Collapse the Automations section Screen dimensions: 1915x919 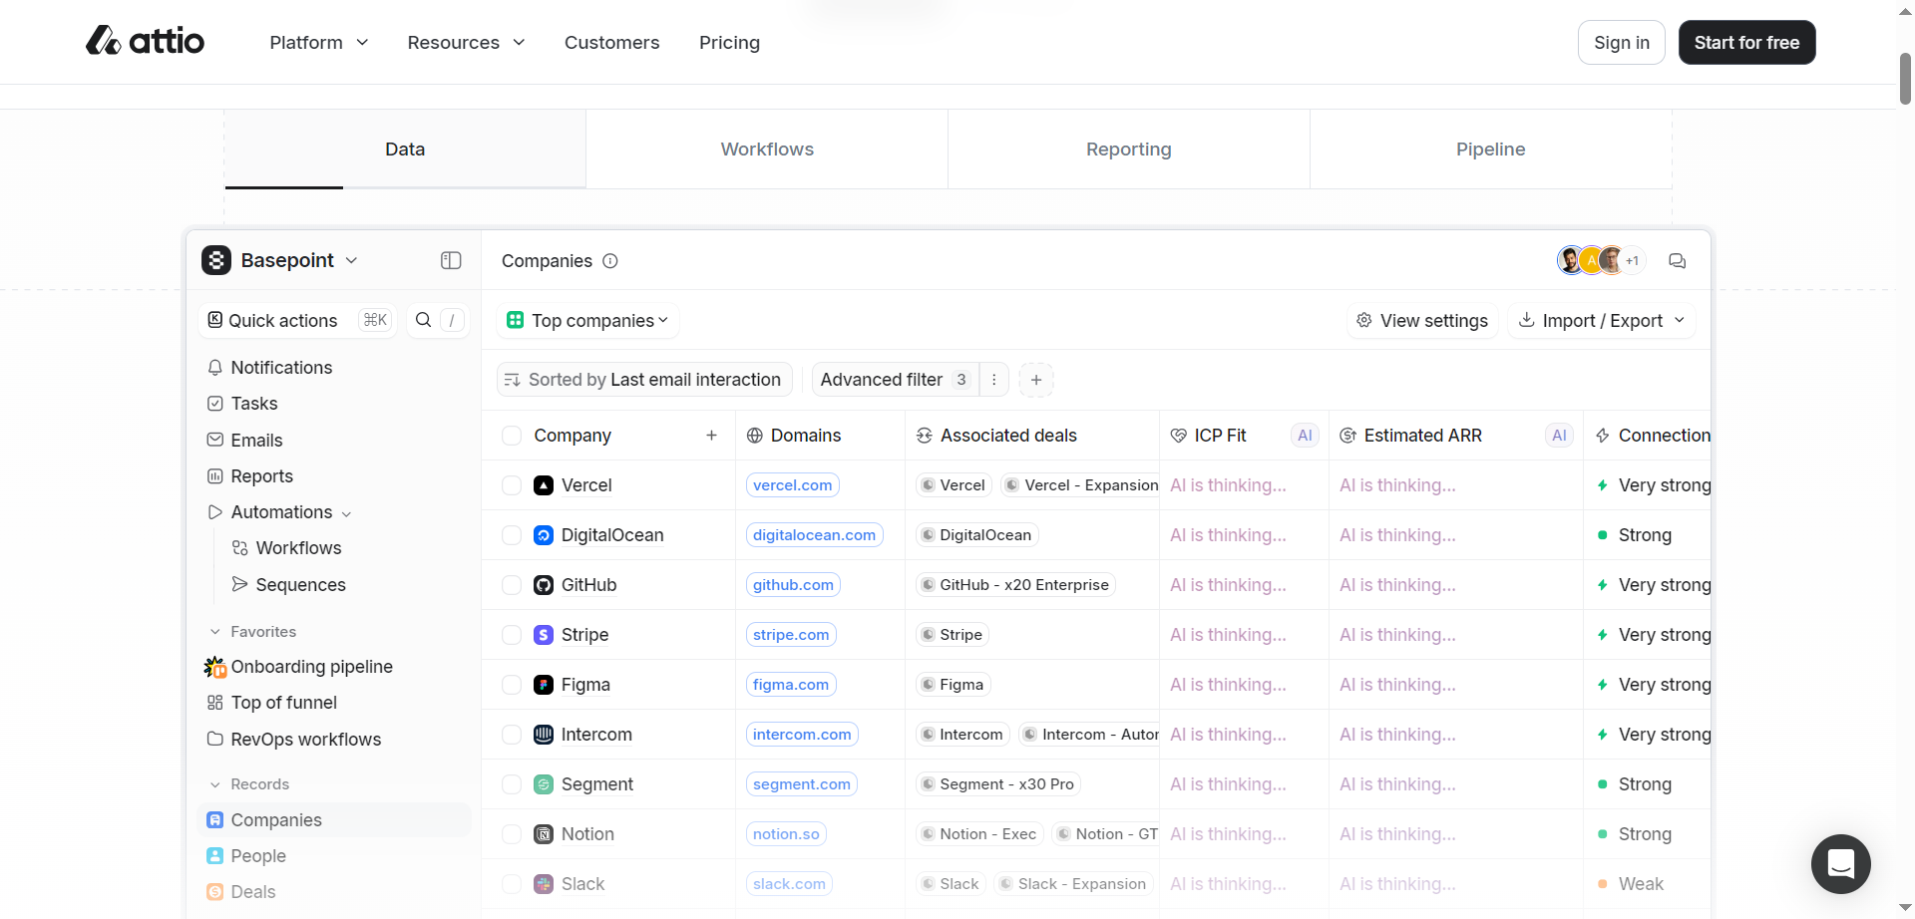click(346, 513)
